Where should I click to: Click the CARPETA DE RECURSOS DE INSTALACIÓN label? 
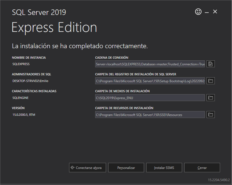pos(124,108)
